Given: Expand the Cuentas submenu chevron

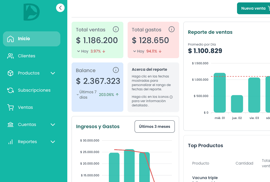Looking at the screenshot, I should 53,125.
